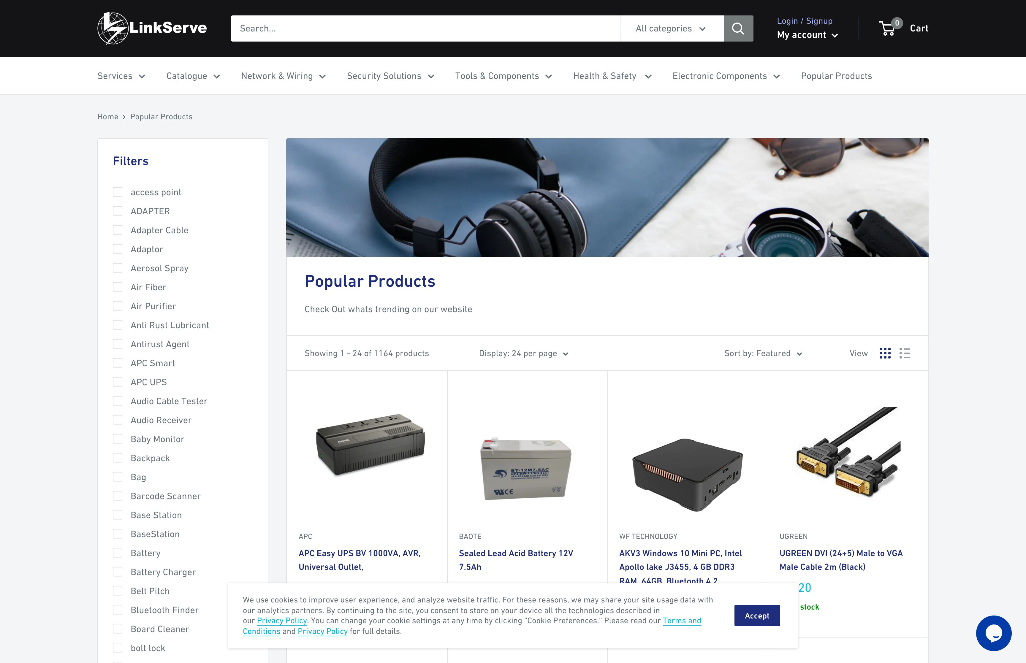
Task: Switch products to list view
Action: coord(905,353)
